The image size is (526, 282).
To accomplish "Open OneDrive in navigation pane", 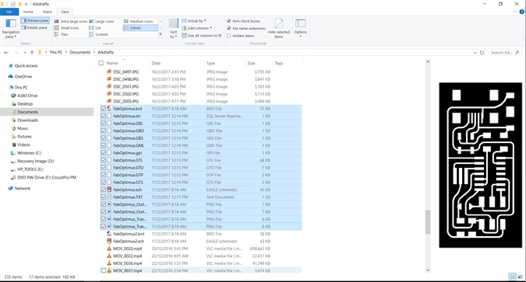I will (x=20, y=77).
